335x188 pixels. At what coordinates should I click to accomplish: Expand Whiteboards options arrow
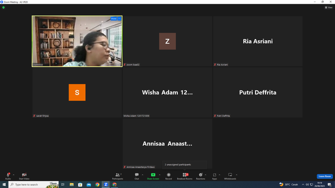coord(237,175)
